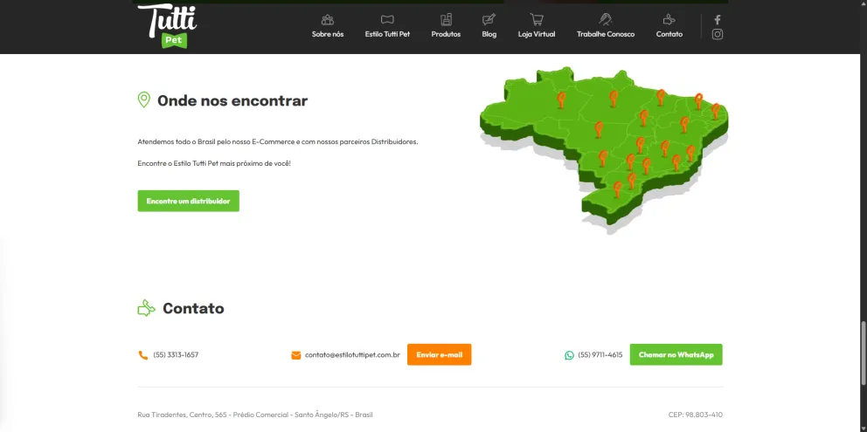The image size is (867, 432).
Task: Click the Estilo Tutti Pet bone icon
Action: coord(387,20)
